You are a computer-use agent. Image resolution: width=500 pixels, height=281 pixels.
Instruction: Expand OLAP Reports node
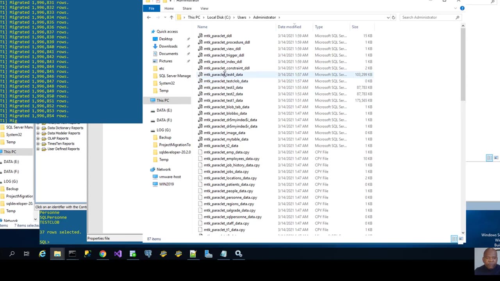[x=38, y=139]
